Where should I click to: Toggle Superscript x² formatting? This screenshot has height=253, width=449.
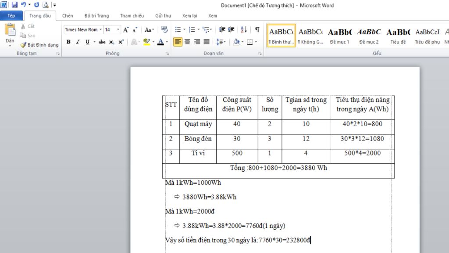coord(121,42)
